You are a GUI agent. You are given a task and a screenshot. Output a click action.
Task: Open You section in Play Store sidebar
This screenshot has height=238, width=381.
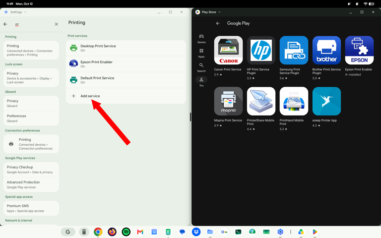point(201,82)
